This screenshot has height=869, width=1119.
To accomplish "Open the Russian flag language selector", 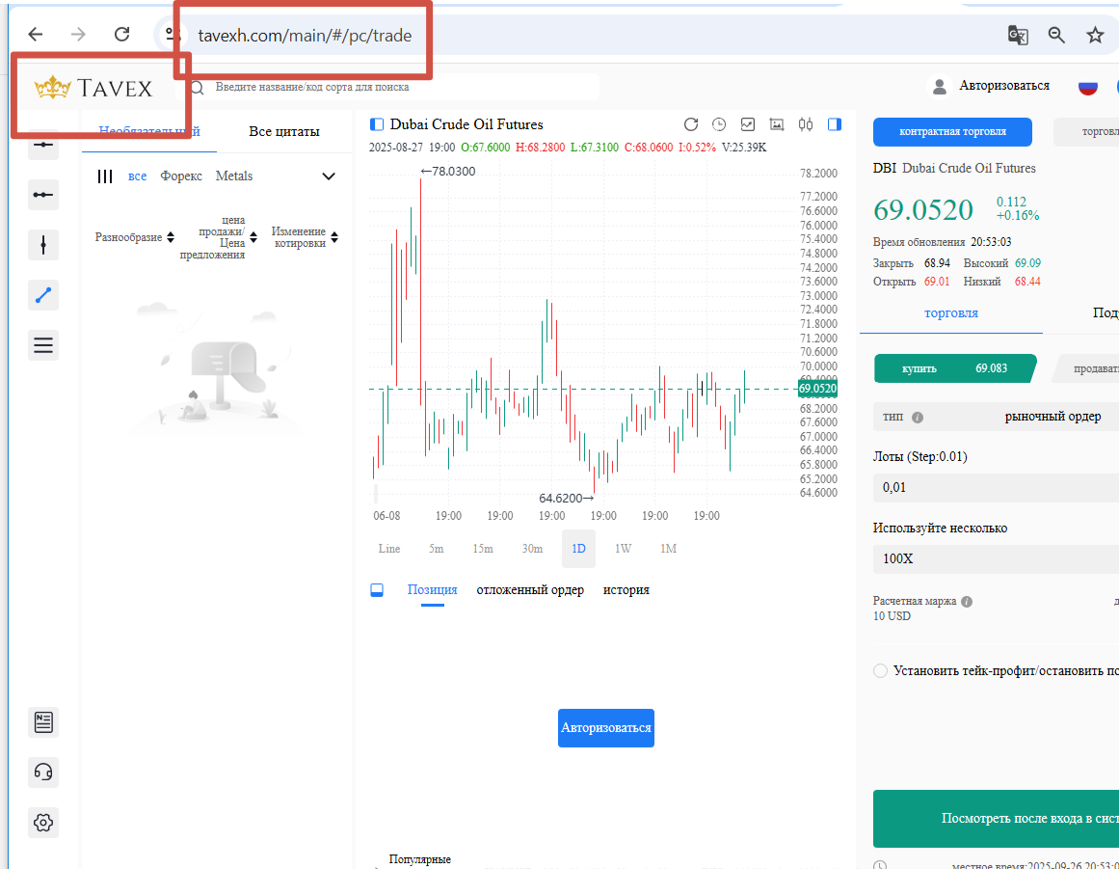I will 1087,87.
